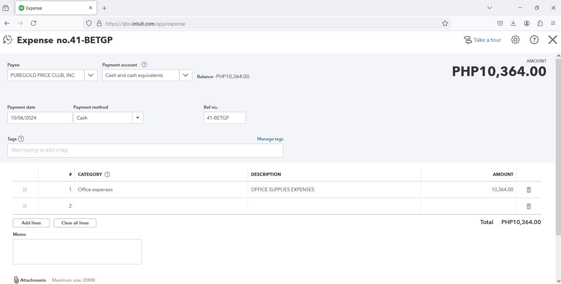Viewport: 561px width, 284px height.
Task: Click the empty category cell in line 2
Action: 161,206
